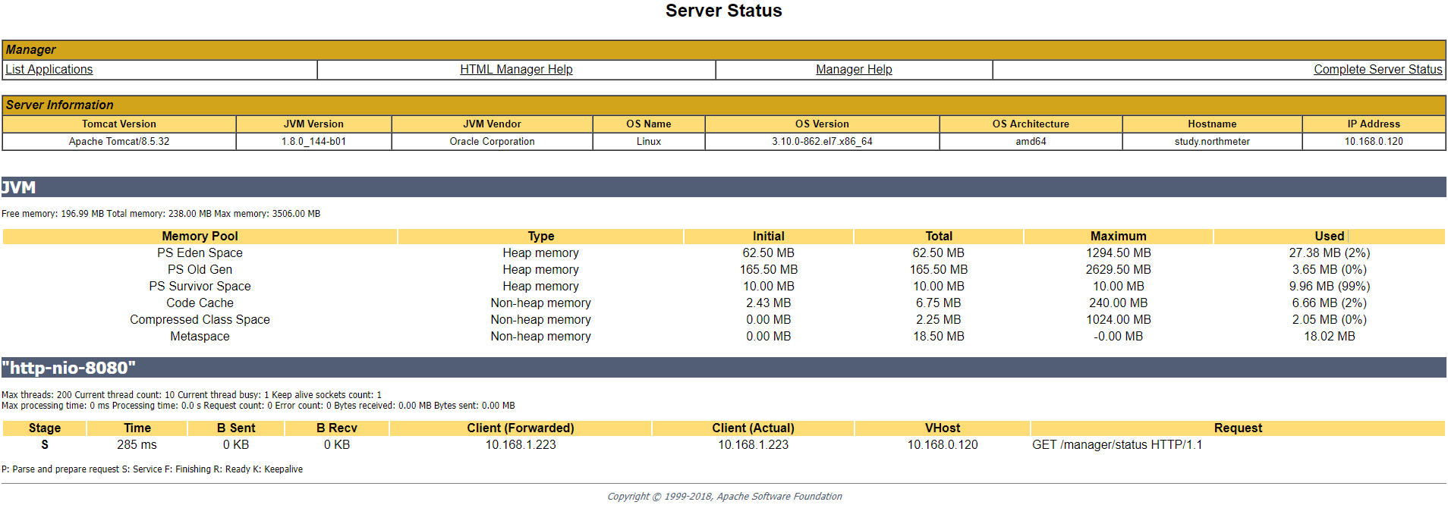
Task: Click the Stage value S in request table
Action: click(x=45, y=445)
